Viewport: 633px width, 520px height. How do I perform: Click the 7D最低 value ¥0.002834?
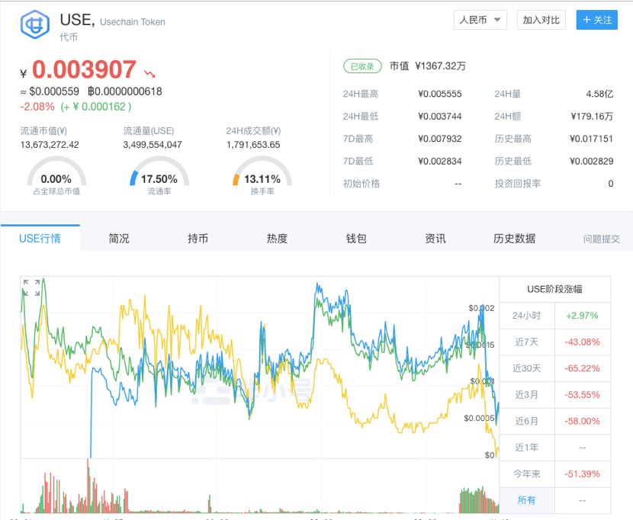[x=439, y=161]
